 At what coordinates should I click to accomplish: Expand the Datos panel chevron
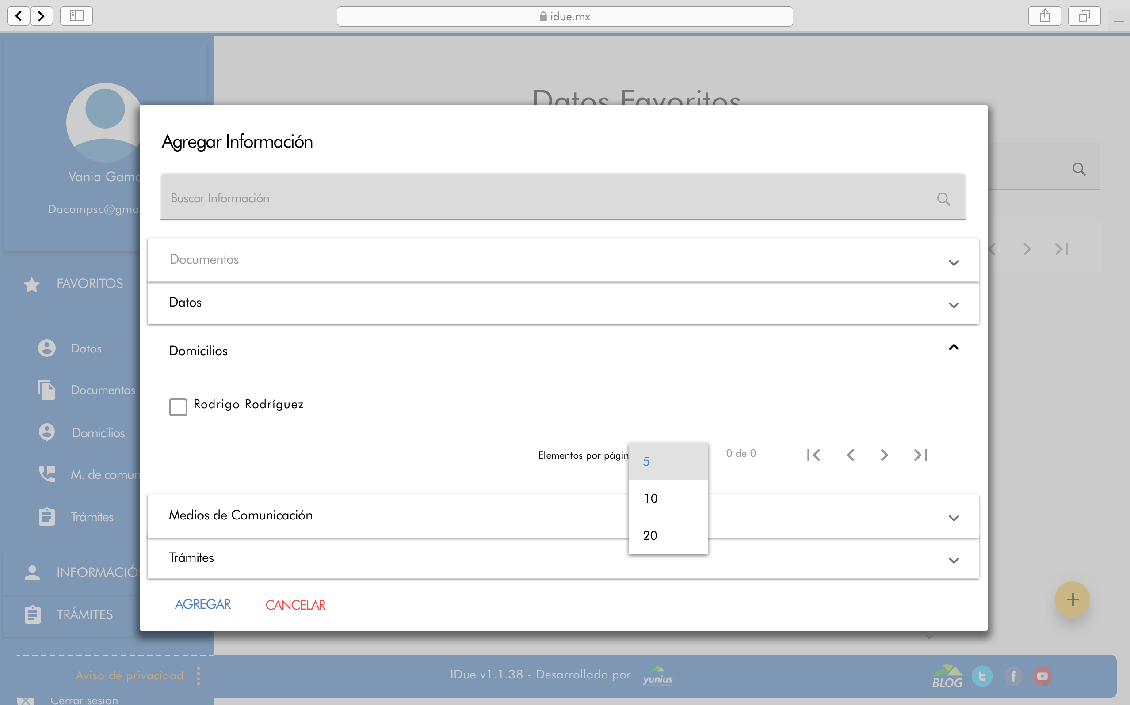pyautogui.click(x=953, y=305)
